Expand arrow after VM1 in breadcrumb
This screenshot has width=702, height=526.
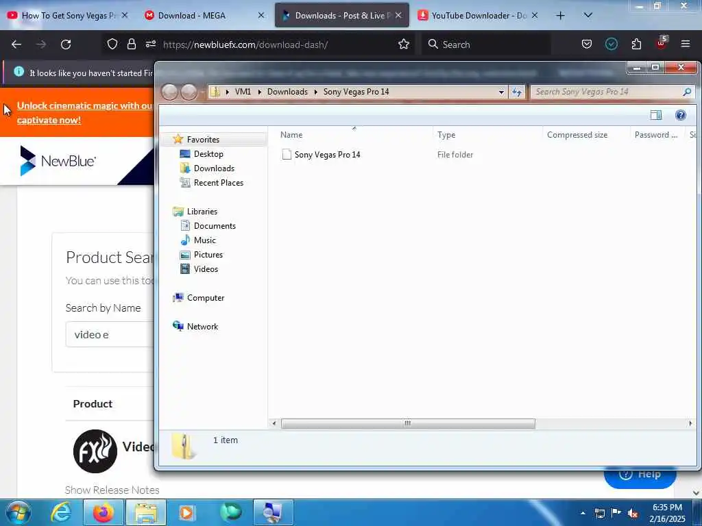click(x=259, y=92)
